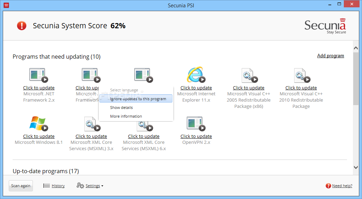Minimize the Secunia PSI window
The image size is (362, 199).
click(329, 4)
